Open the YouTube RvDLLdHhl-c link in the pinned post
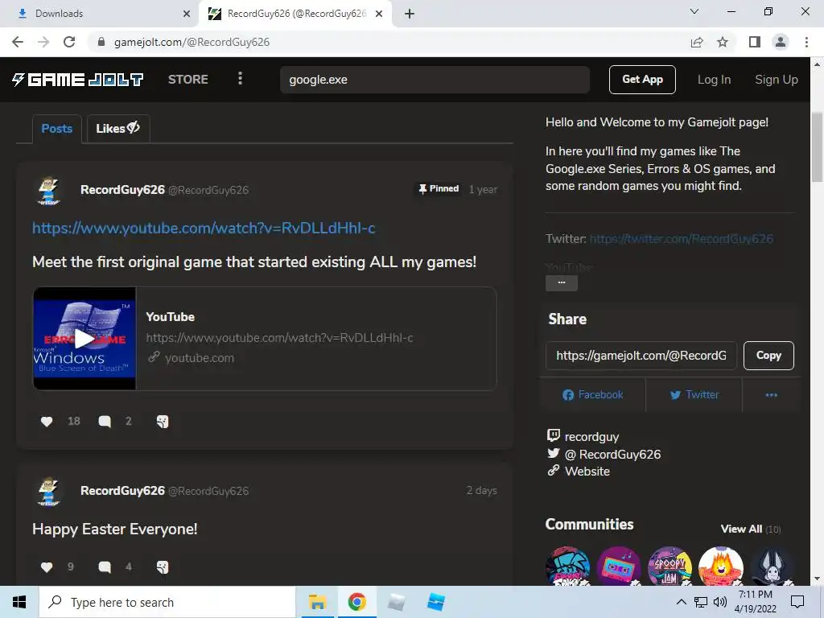This screenshot has height=618, width=824. pos(204,228)
